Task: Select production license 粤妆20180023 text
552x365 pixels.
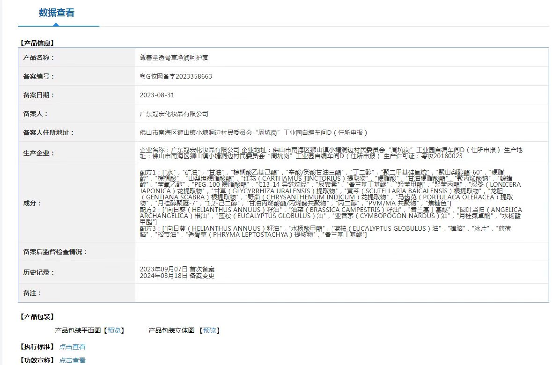Action: click(442, 156)
